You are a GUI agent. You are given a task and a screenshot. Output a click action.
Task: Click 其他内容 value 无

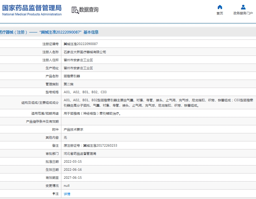point(65,138)
